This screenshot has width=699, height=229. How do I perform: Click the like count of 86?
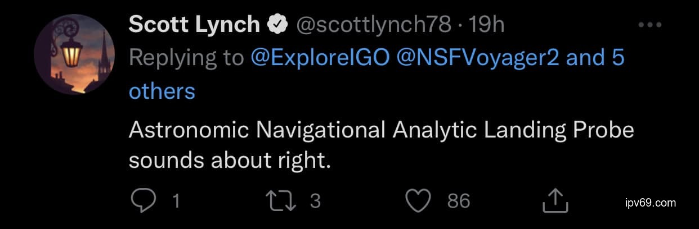coord(458,201)
